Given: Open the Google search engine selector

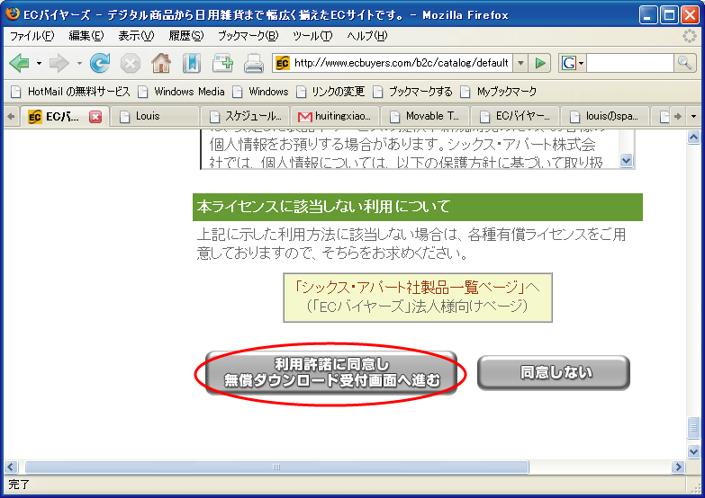Looking at the screenshot, I should pyautogui.click(x=572, y=63).
